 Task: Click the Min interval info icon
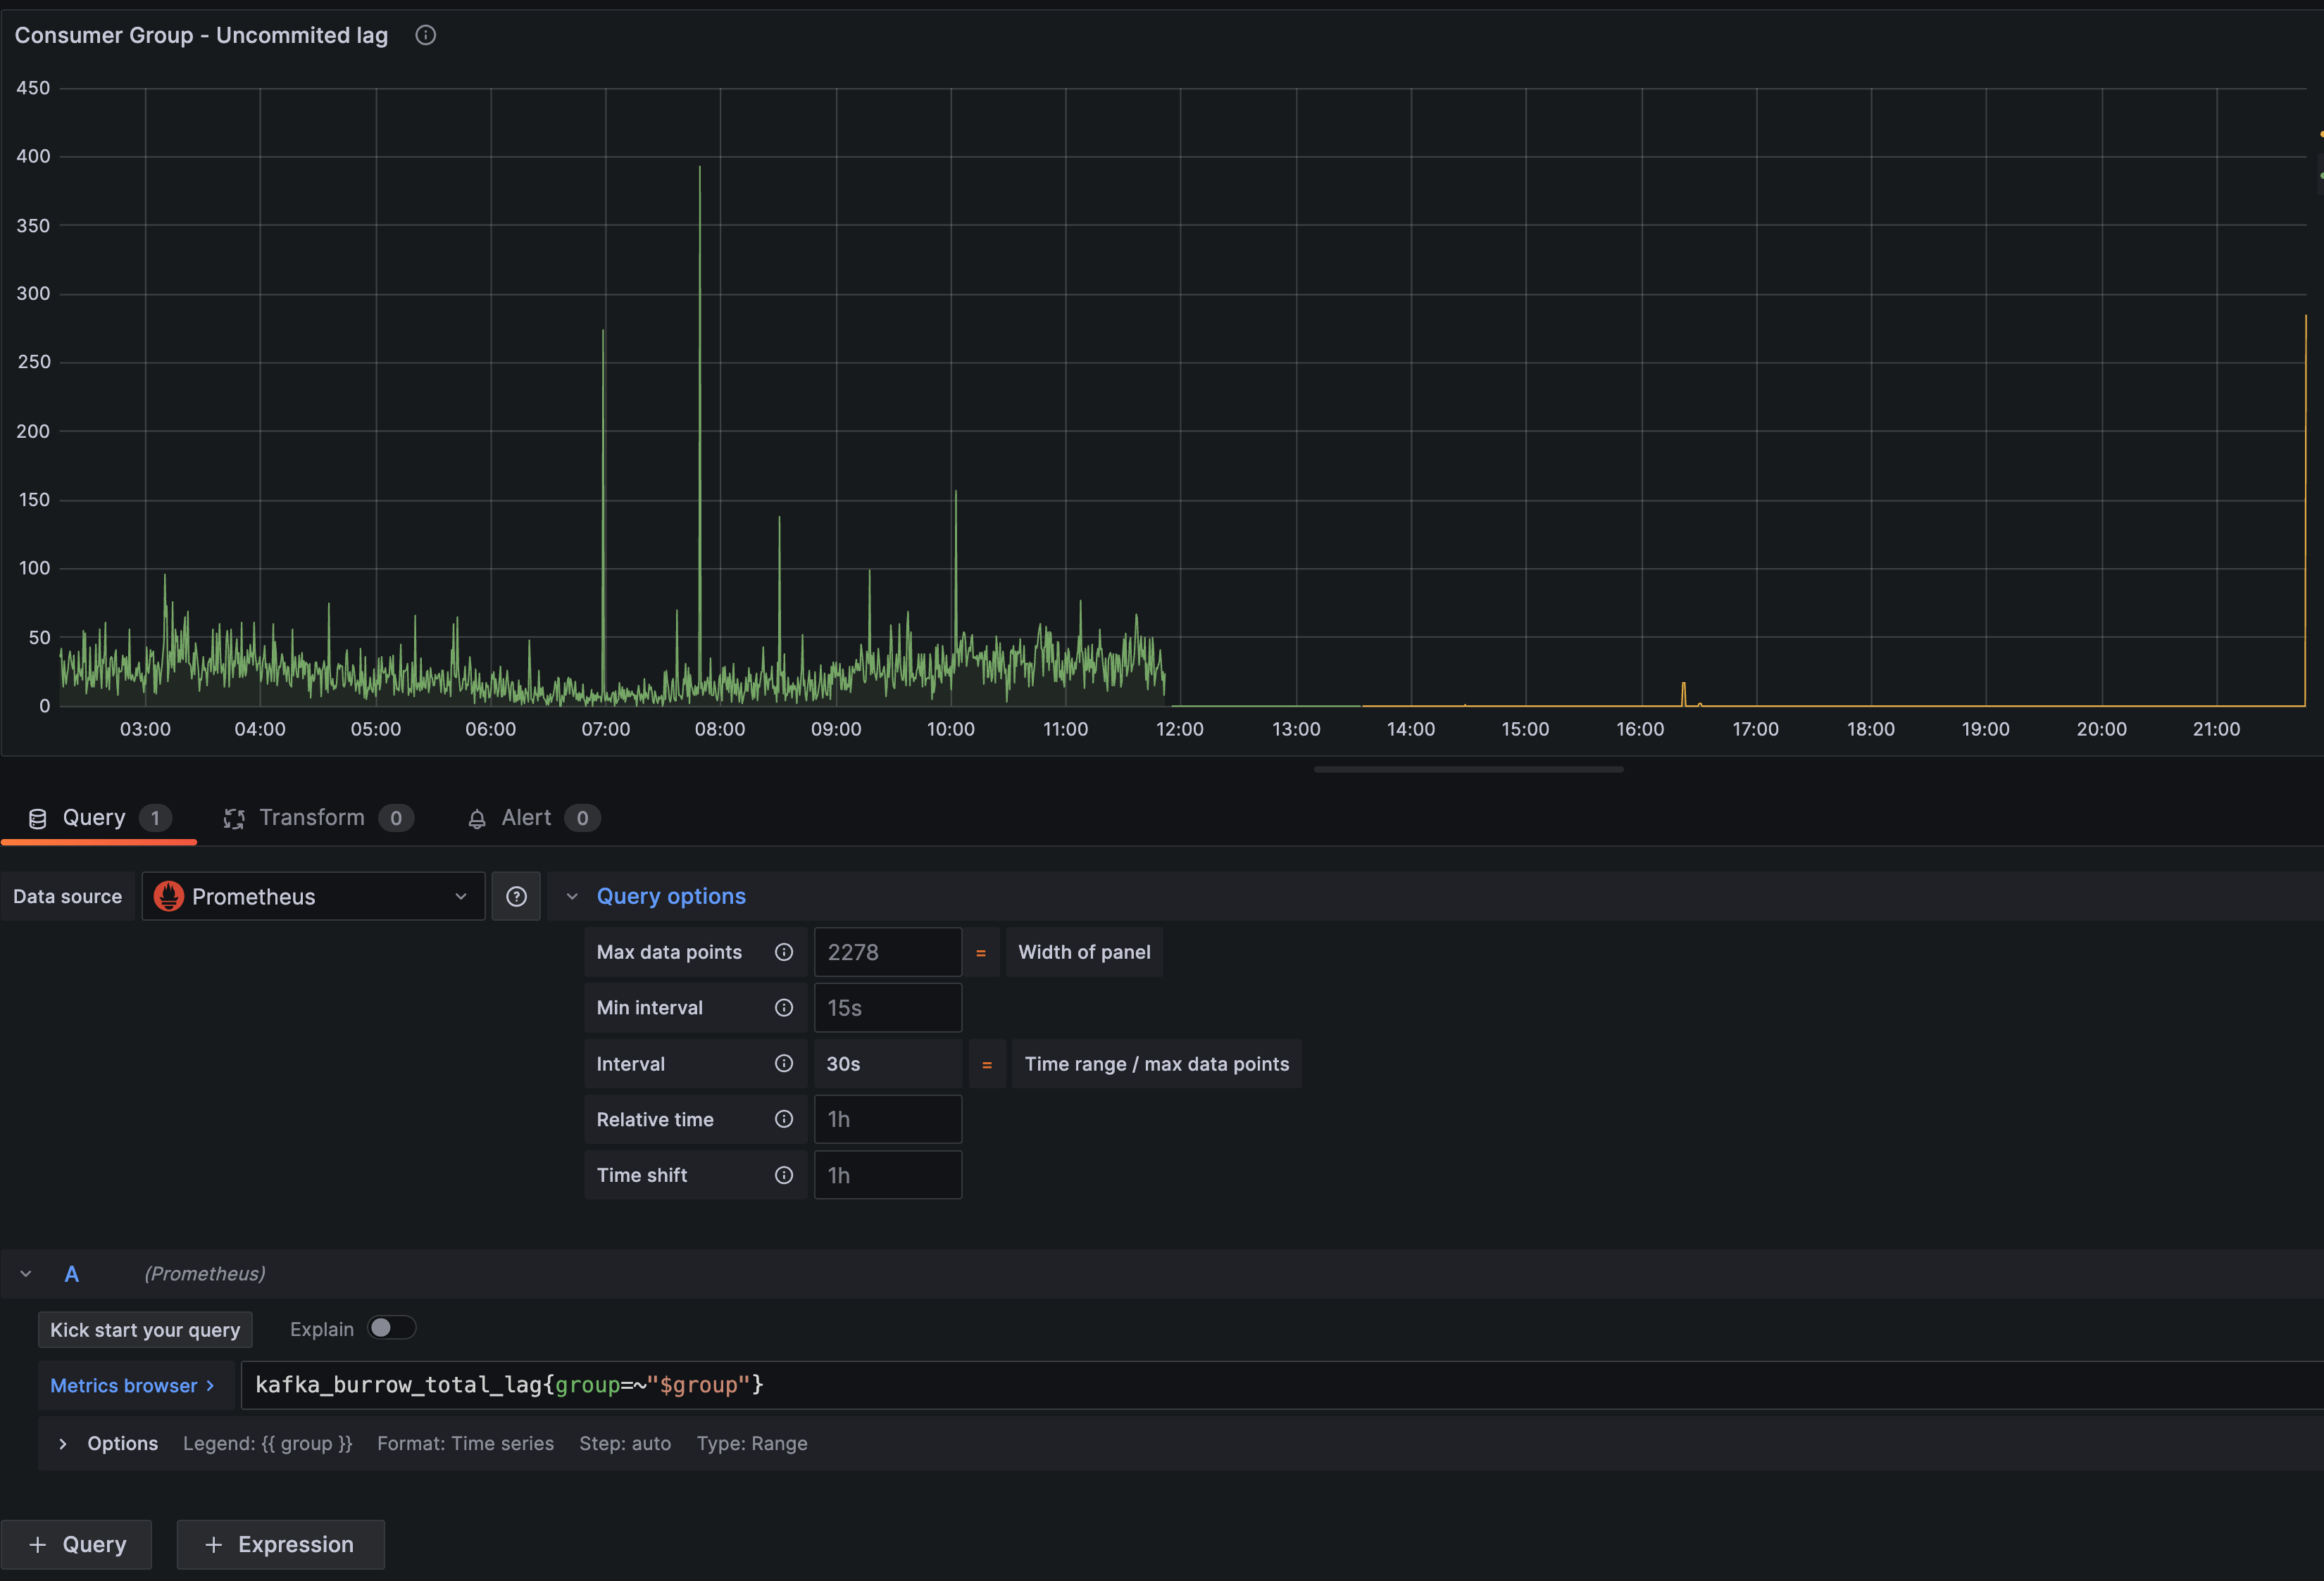click(785, 1007)
